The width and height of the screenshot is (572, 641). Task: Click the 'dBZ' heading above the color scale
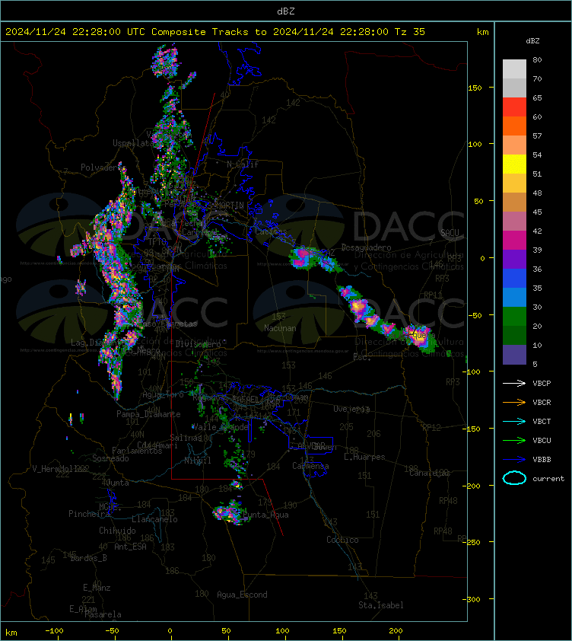tap(532, 41)
